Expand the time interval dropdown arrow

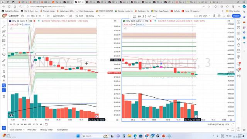click(x=44, y=16)
